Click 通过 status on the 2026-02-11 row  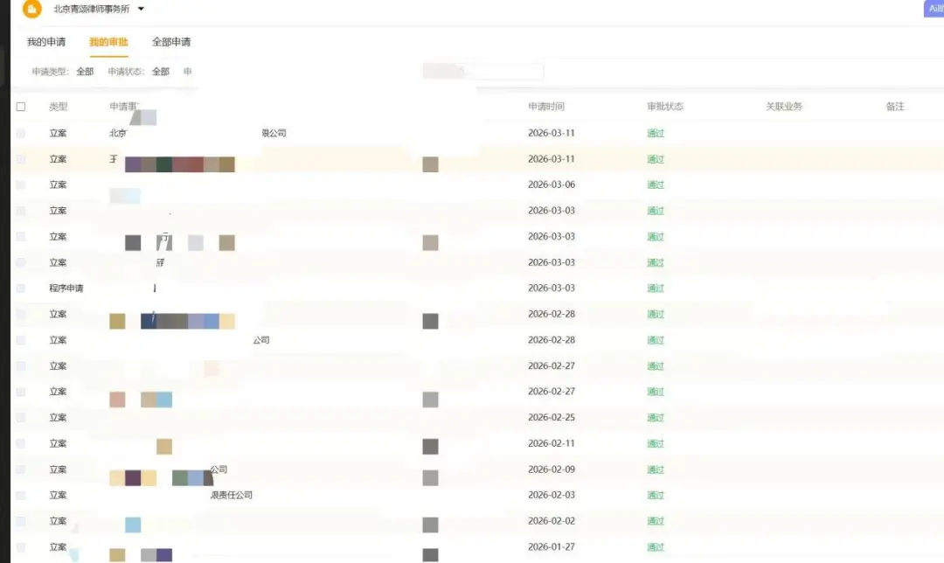pyautogui.click(x=656, y=444)
